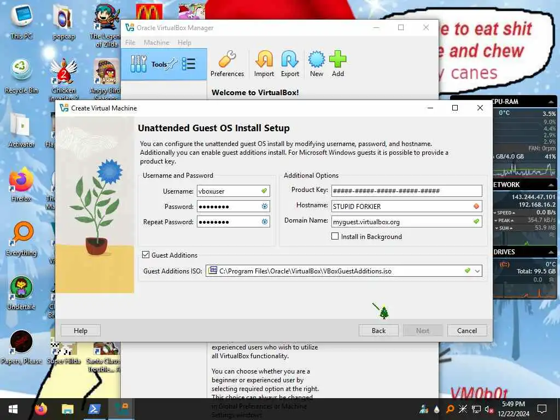Click the disabled Next button

423,331
